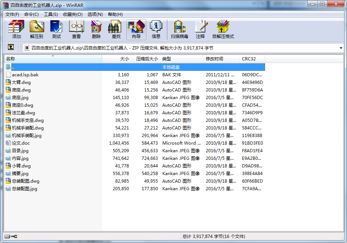The height and width of the screenshot is (243, 347).
Task: Select the 底座.jpg file icon
Action: coord(8,97)
